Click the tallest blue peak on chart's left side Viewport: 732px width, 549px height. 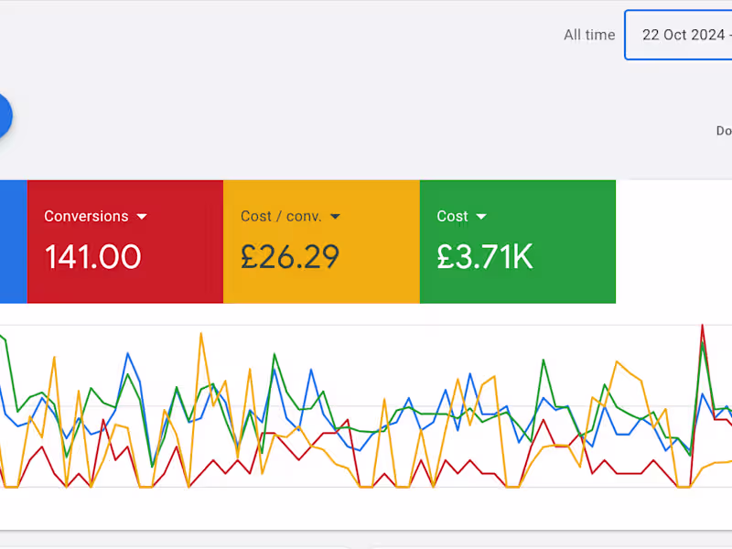click(x=127, y=351)
